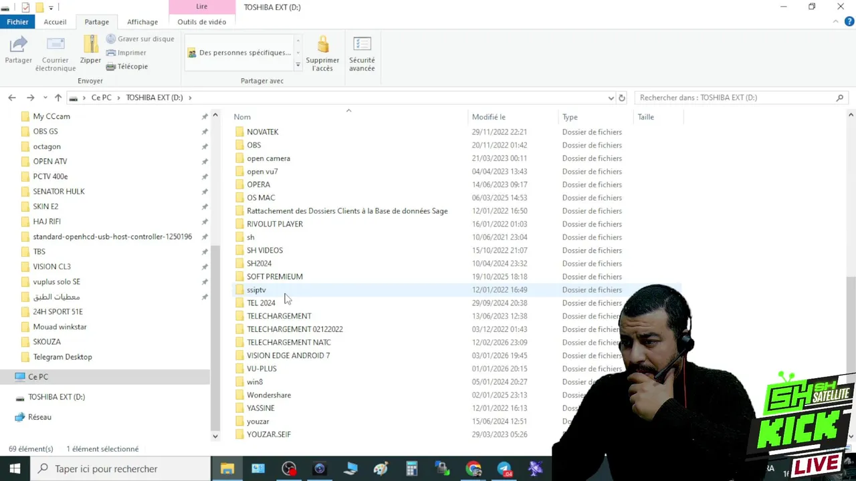Select TOSHIBA EXT (D:) in navigation pane
856x481 pixels.
(56, 397)
